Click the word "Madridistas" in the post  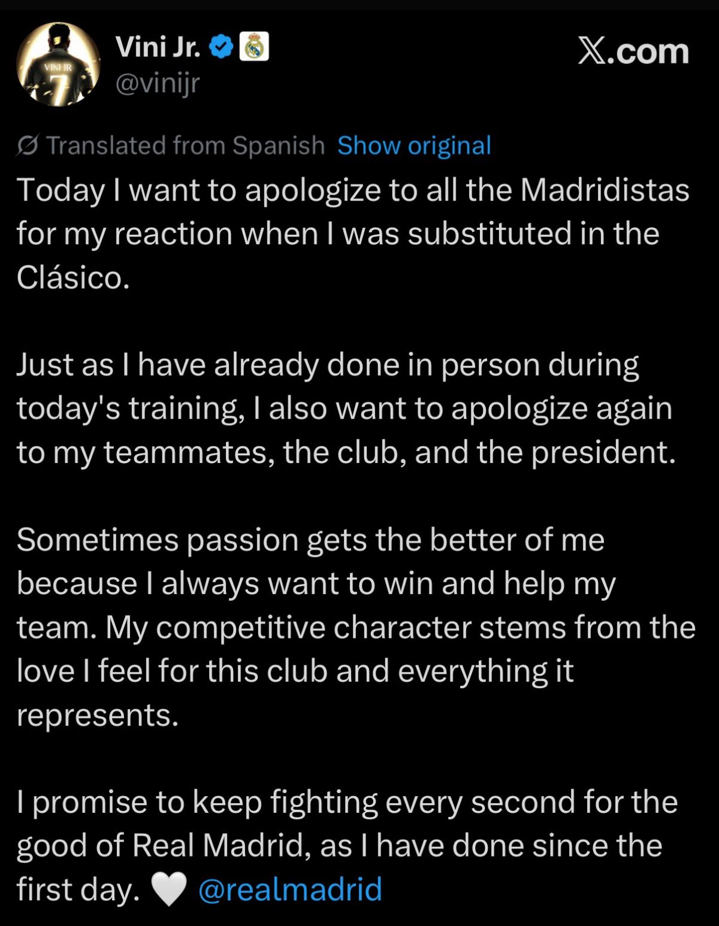(x=605, y=190)
